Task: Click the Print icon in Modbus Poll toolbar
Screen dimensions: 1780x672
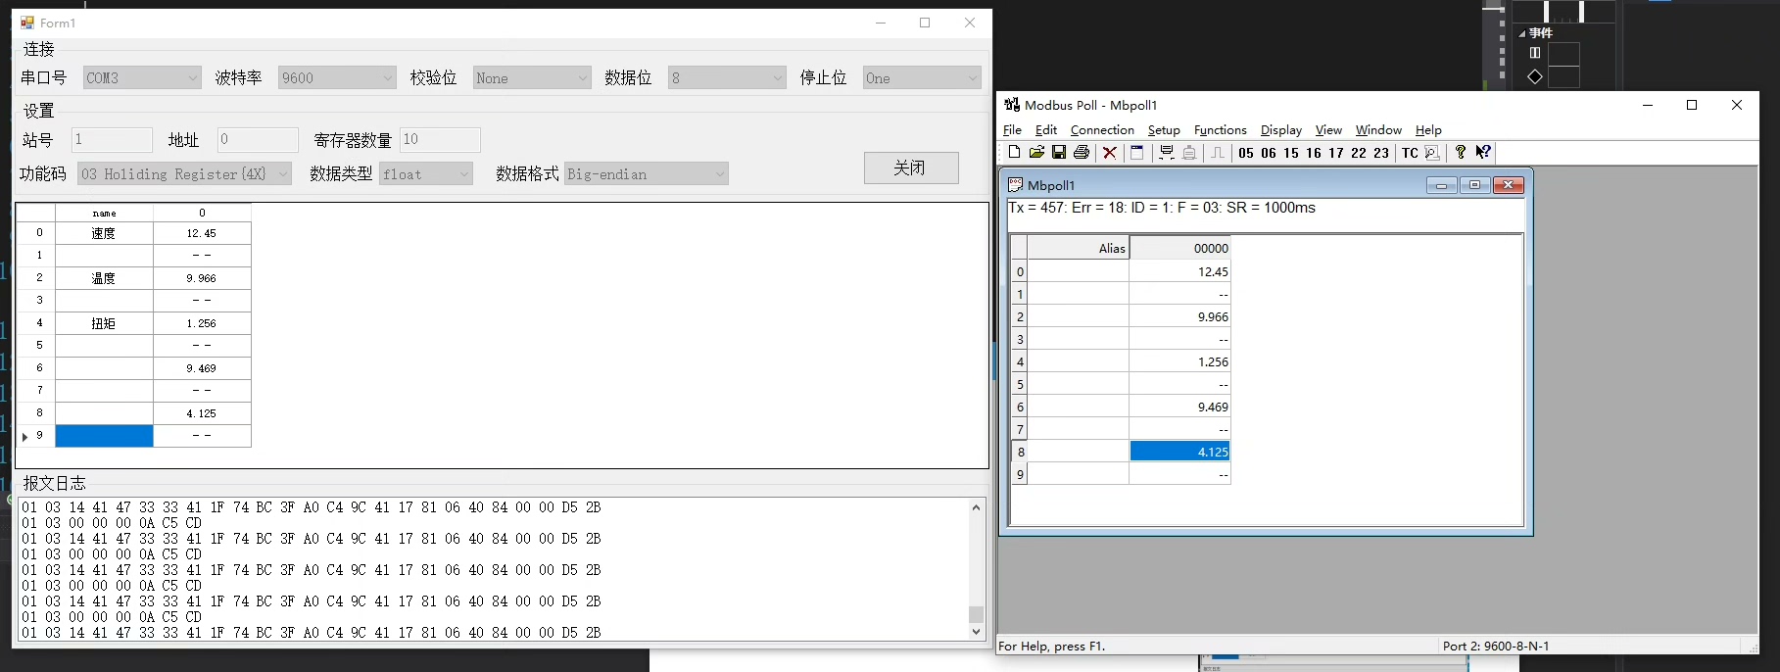Action: (x=1082, y=152)
